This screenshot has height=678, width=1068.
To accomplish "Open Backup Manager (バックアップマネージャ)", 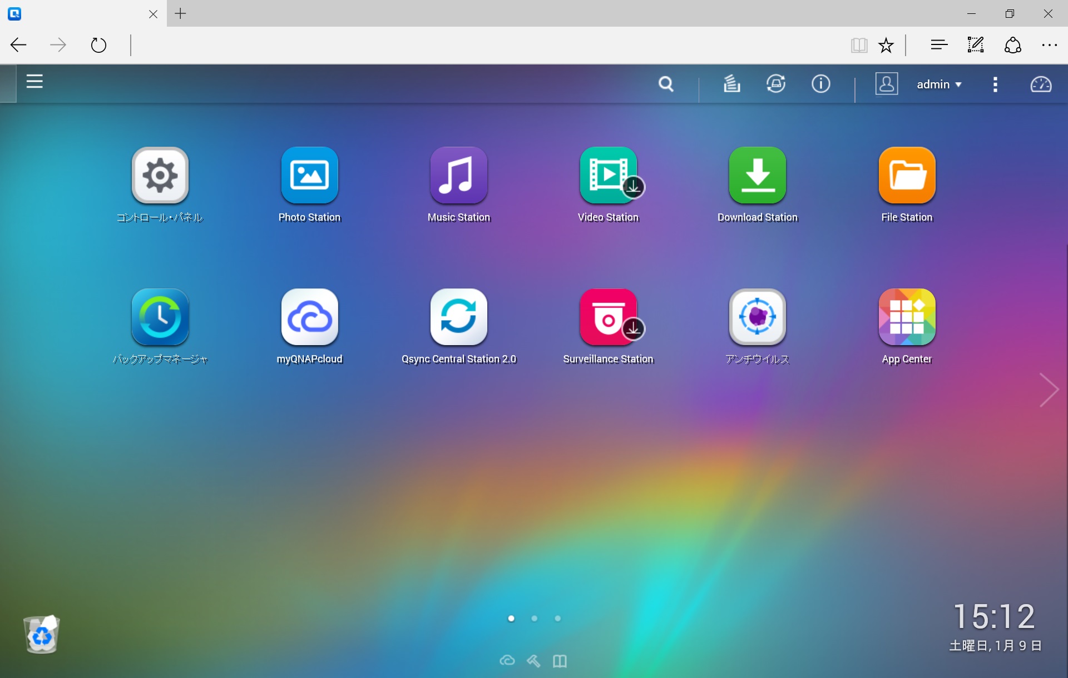I will [160, 317].
